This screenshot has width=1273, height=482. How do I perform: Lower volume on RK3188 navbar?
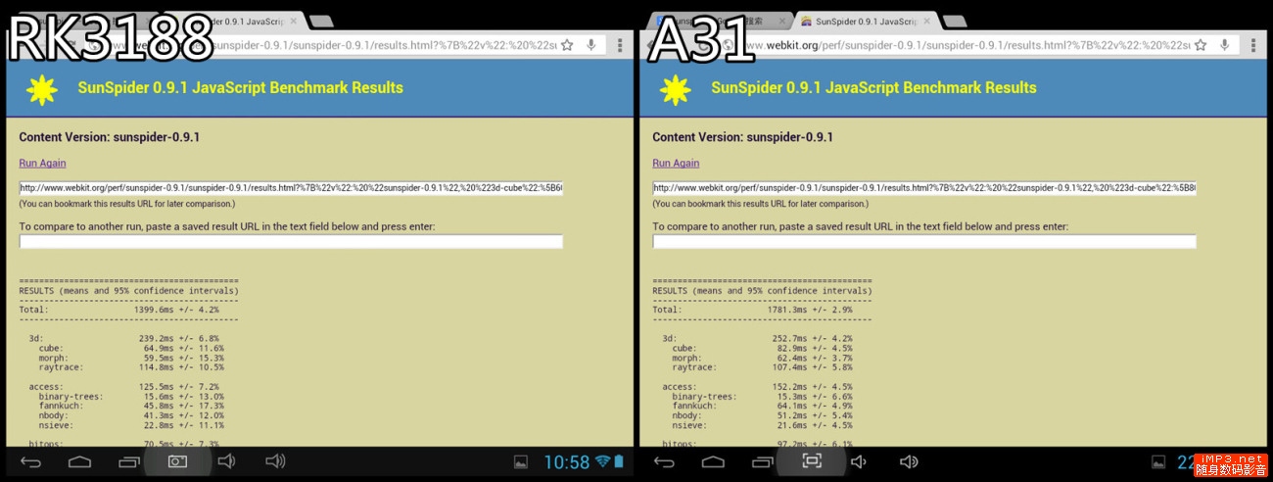click(x=226, y=461)
